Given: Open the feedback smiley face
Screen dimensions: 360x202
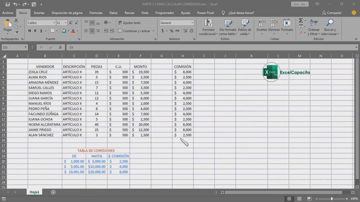Looking at the screenshot, I should [354, 13].
